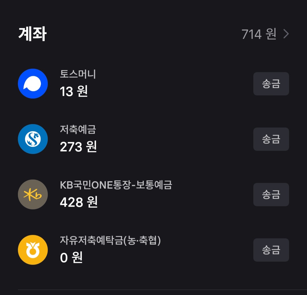Select the 저축예금 account name
Viewport: 307px width, 295px height.
78,130
